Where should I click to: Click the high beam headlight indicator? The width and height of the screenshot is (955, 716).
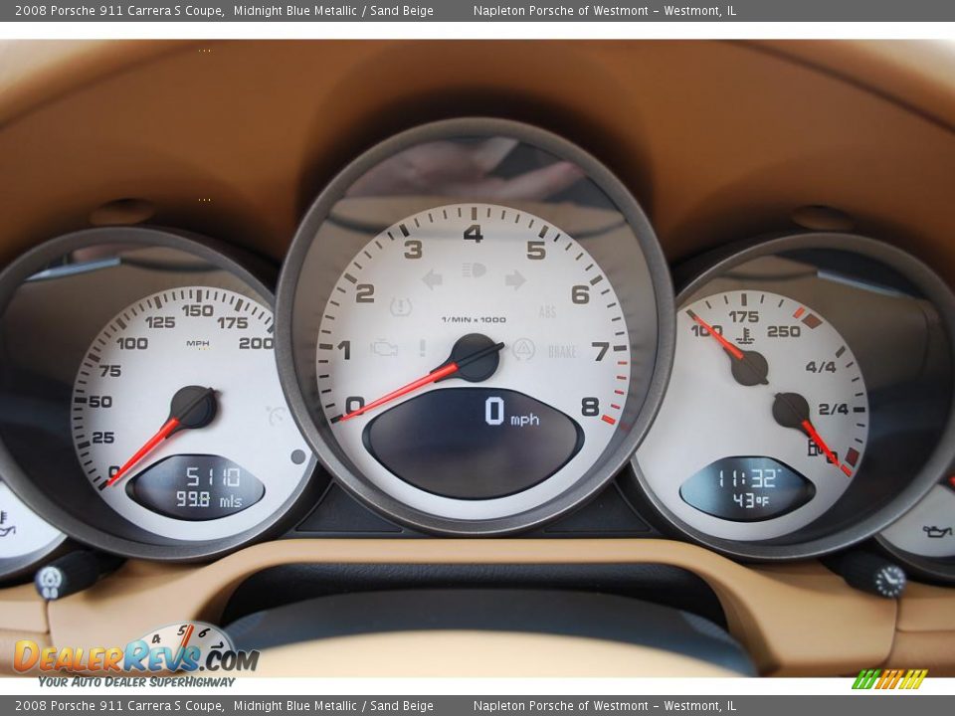tap(474, 270)
